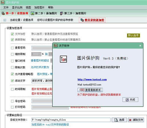Viewport: 147px width, 128px height.
Task: Enable the 导出密码 checkbox
Action: 12,101
